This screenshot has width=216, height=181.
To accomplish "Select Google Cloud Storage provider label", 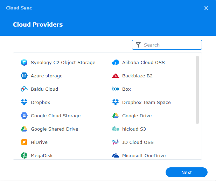I will pos(56,116).
